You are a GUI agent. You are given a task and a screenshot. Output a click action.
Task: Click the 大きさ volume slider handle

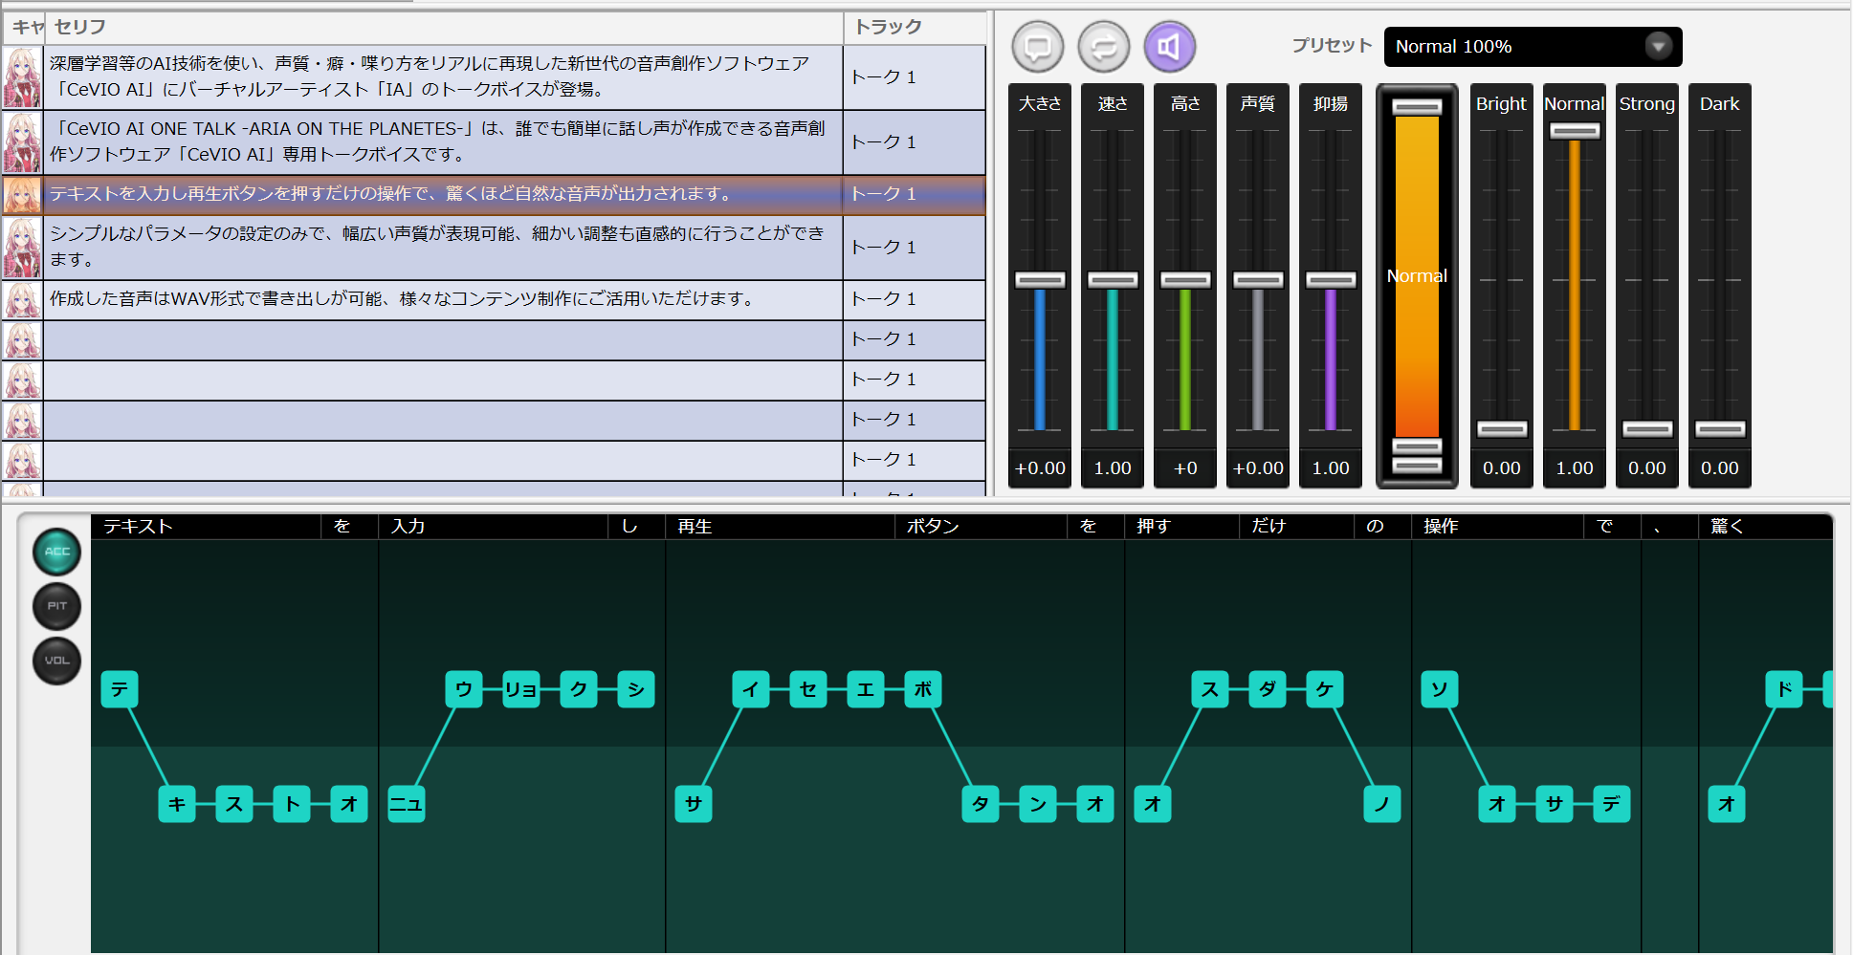tap(1040, 280)
